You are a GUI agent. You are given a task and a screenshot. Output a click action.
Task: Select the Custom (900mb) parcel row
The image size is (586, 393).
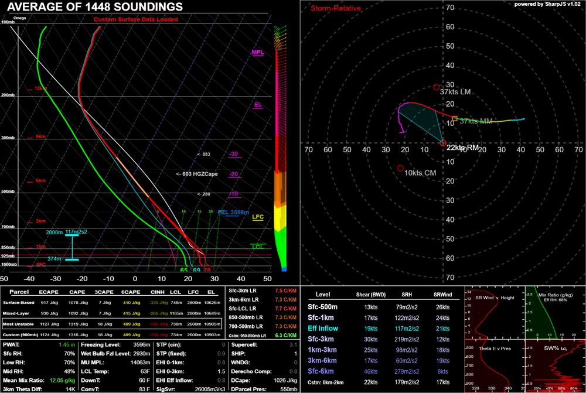[x=112, y=334]
